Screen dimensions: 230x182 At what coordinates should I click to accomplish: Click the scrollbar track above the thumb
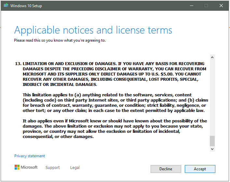[x=212, y=98]
